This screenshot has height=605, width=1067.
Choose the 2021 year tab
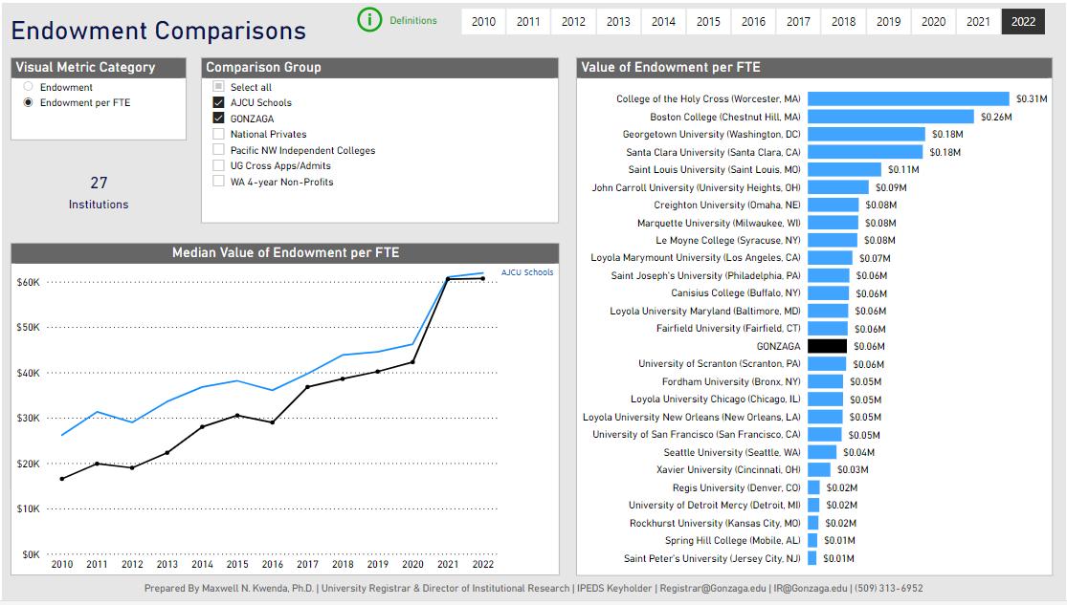pyautogui.click(x=978, y=22)
